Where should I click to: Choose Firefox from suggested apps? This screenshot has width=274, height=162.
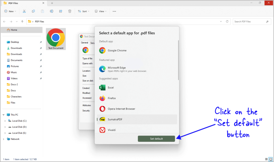(137, 98)
